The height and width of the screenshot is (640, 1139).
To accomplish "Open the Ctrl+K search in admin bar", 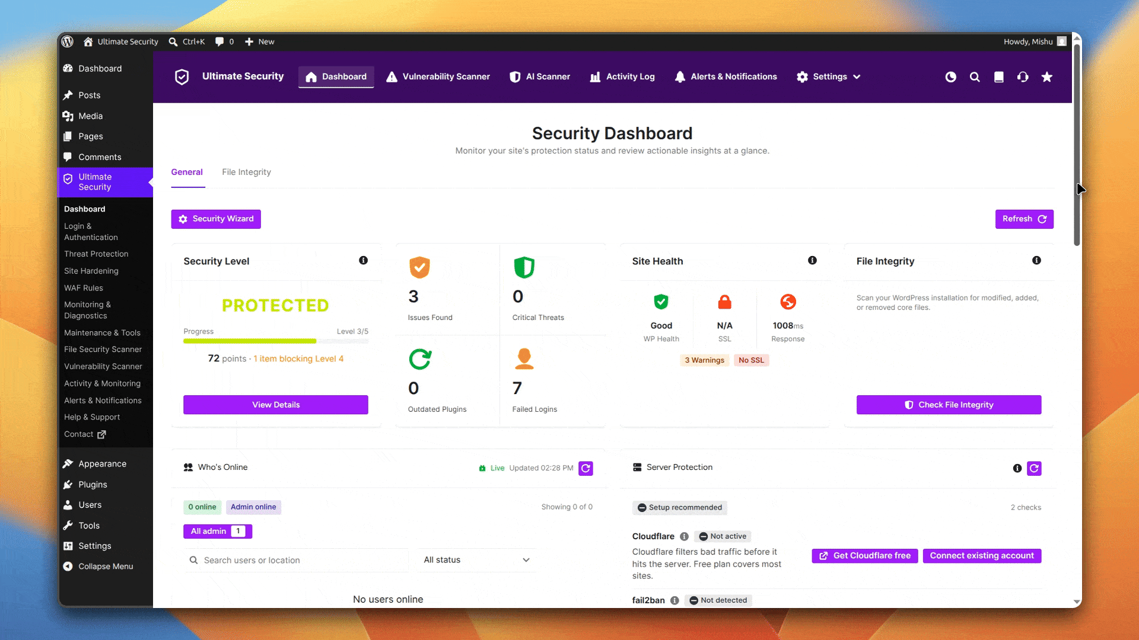I will tap(187, 41).
